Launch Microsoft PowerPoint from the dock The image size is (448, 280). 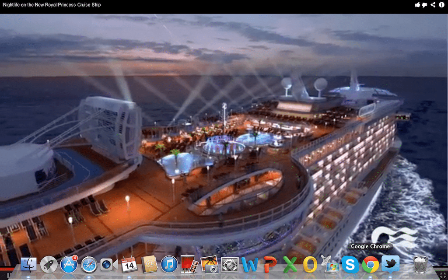coord(270,265)
